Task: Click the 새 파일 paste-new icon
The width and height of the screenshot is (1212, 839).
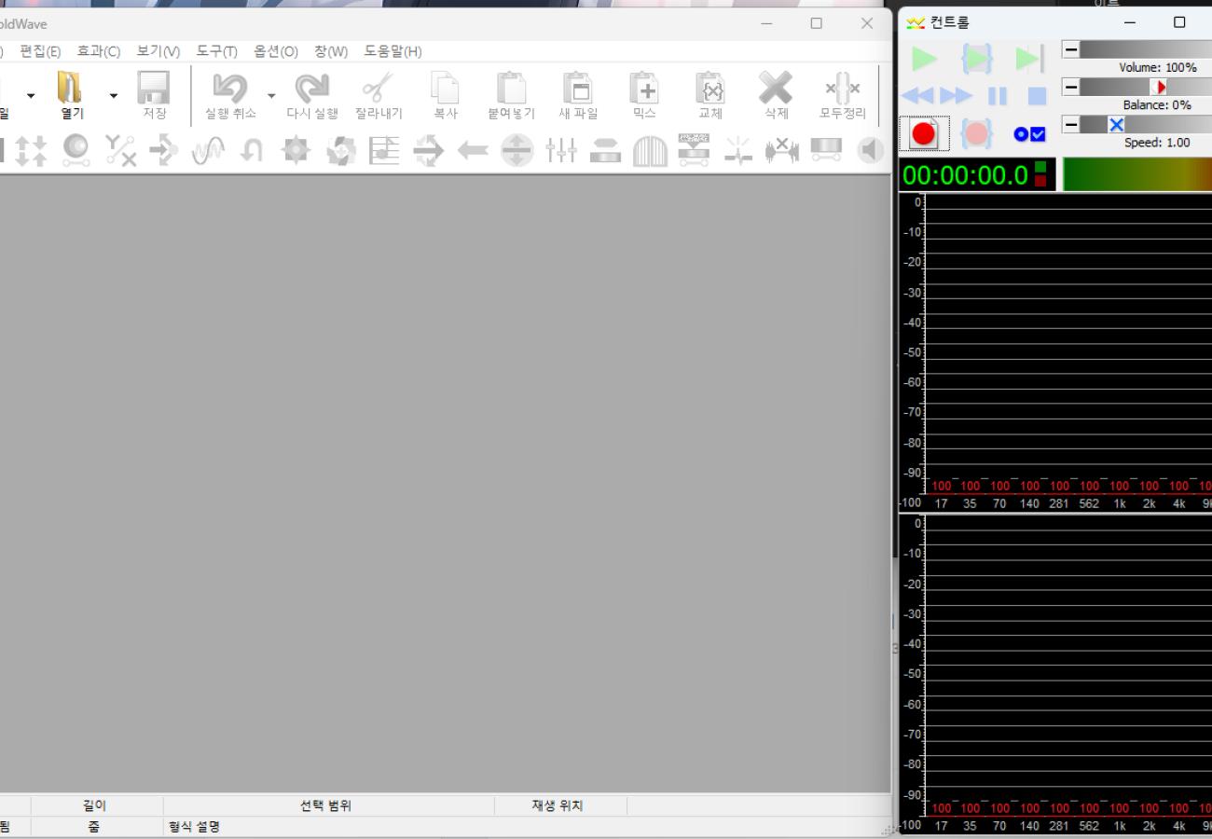Action: [x=578, y=89]
